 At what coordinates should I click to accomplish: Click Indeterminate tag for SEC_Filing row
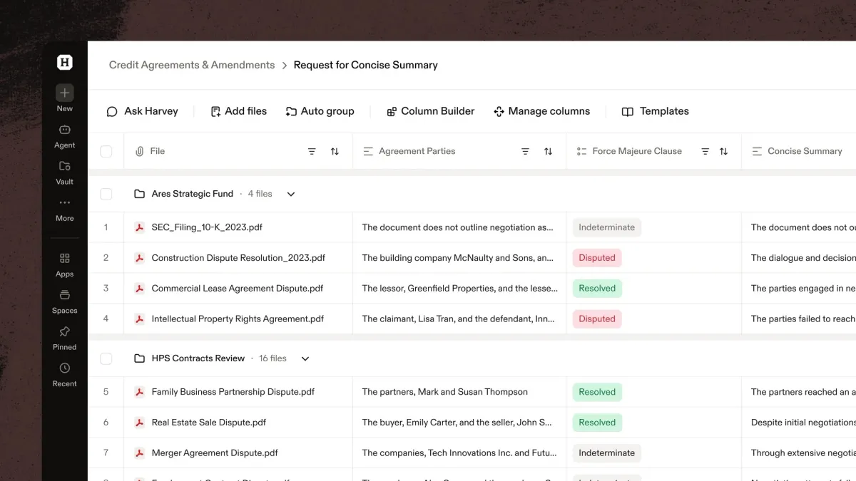606,227
